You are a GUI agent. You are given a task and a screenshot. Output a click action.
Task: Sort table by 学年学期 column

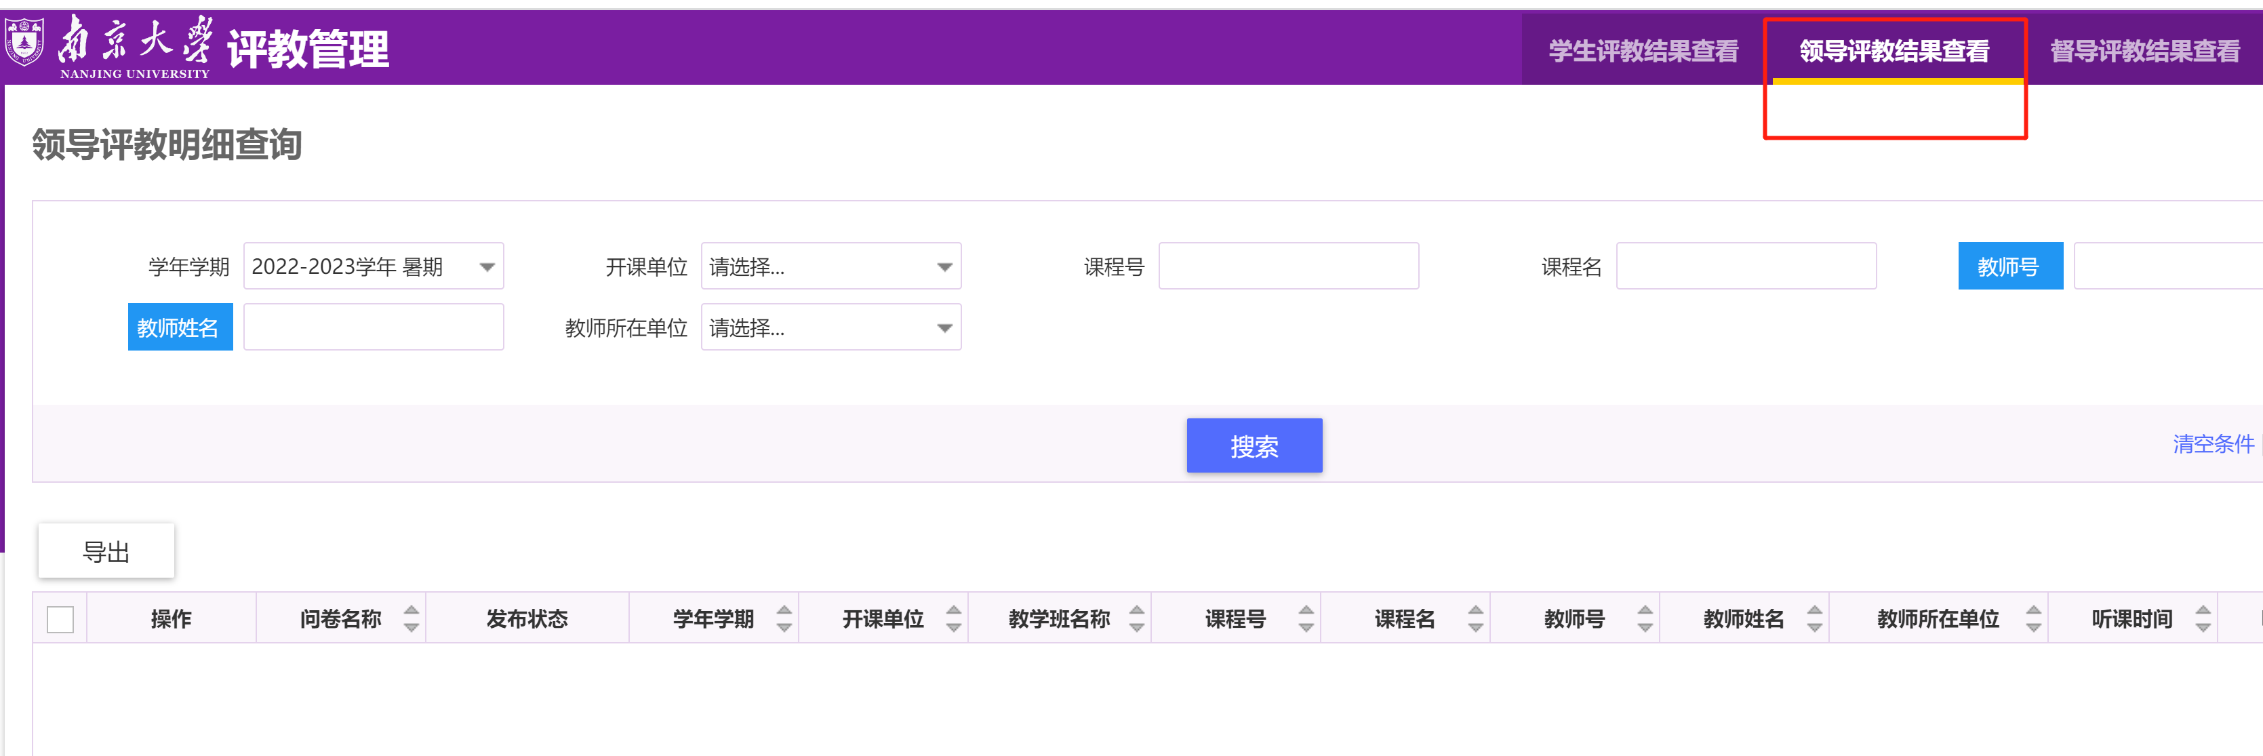pos(784,618)
